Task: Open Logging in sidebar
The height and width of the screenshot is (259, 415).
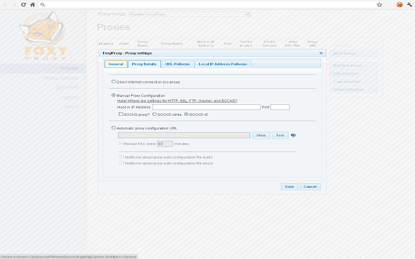Action: coord(69,97)
